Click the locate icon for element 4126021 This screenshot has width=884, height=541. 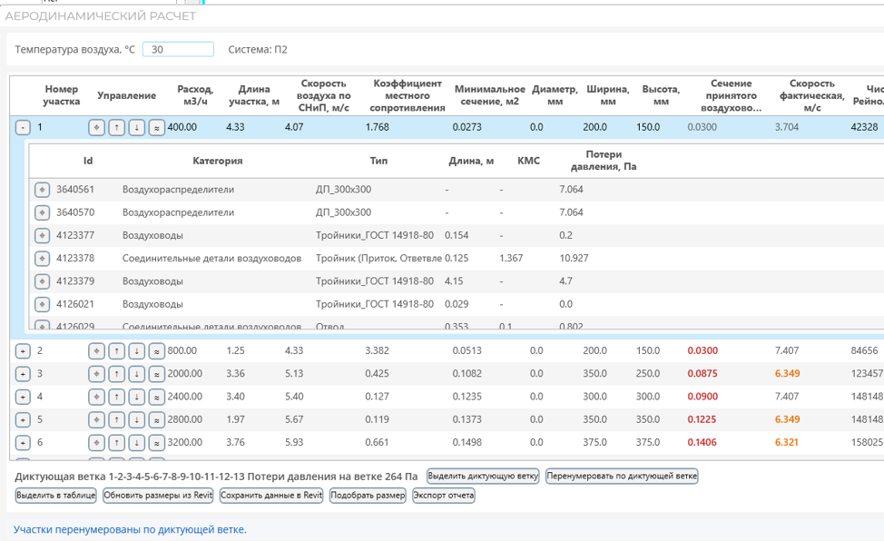tap(43, 304)
